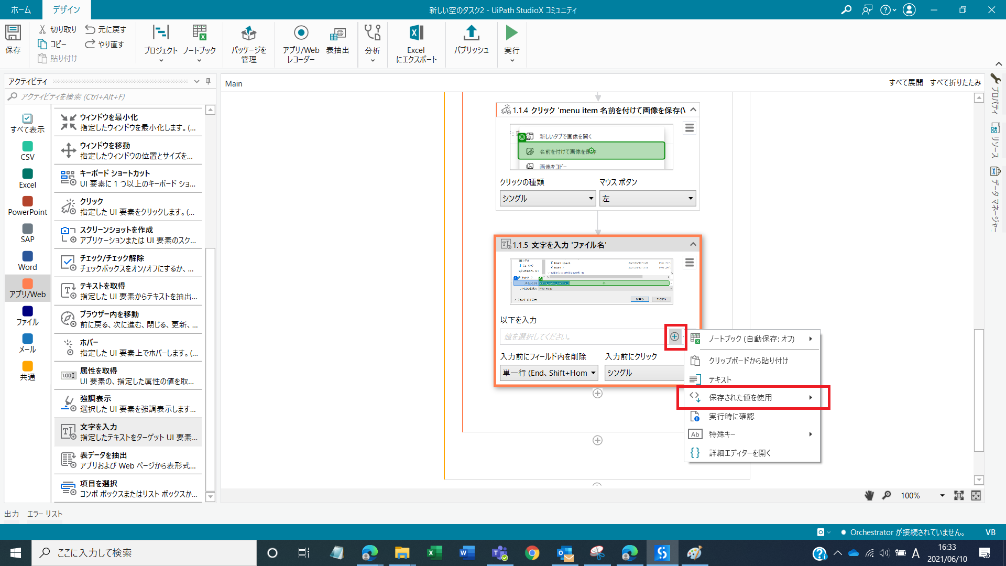Click the pan hand tool in canvas footer
The width and height of the screenshot is (1006, 566).
click(869, 495)
